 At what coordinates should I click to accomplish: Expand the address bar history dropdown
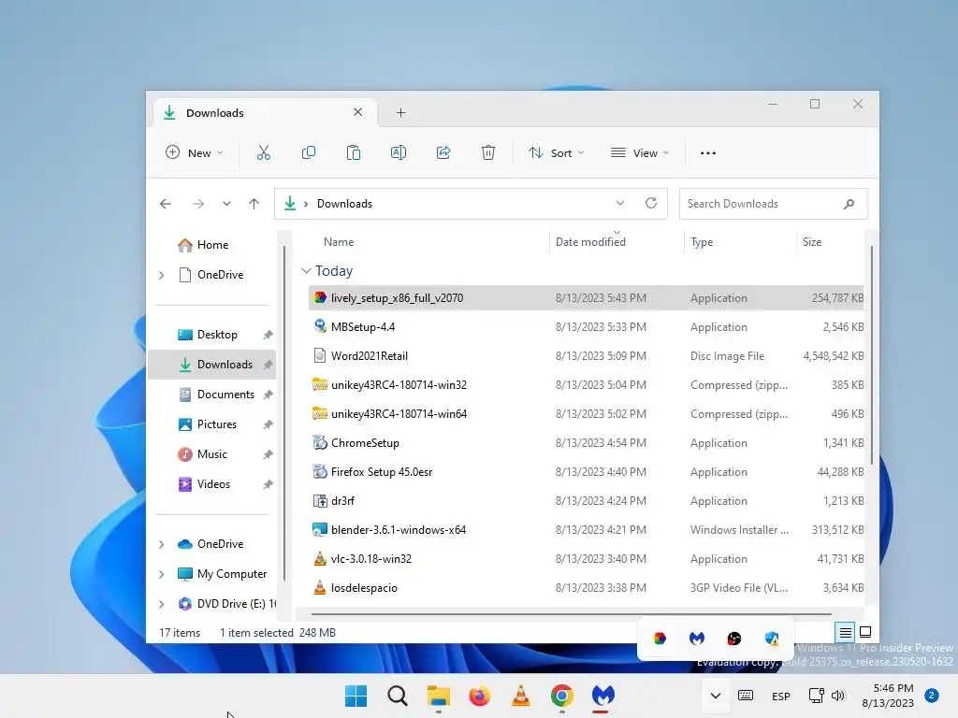pyautogui.click(x=620, y=203)
